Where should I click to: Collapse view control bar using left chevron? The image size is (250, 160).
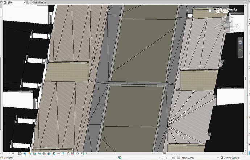[x=87, y=153]
